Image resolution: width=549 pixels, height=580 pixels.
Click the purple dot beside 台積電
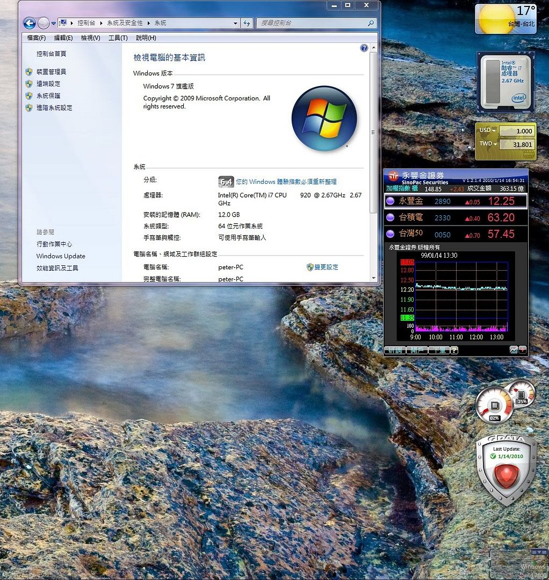point(390,218)
